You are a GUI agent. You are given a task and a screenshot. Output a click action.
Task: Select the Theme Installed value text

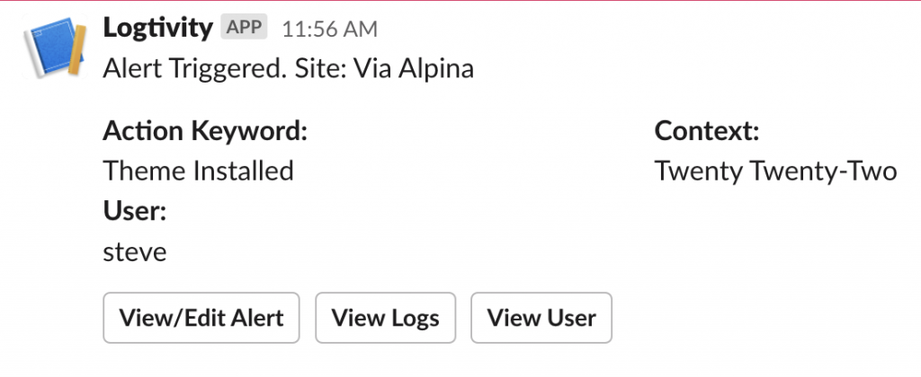click(199, 171)
